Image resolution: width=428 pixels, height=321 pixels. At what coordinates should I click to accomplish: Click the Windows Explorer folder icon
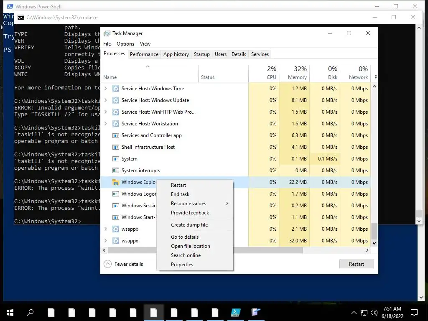click(116, 182)
